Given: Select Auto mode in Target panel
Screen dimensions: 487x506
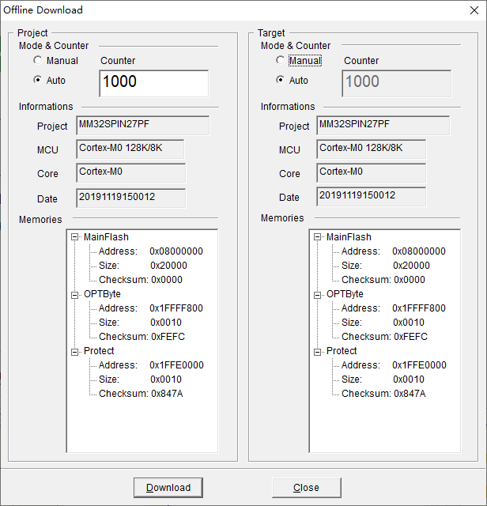Looking at the screenshot, I should pos(292,80).
